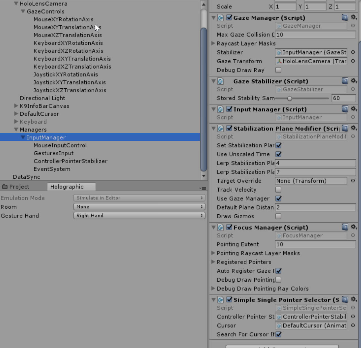Select InputManager in the hierarchy
Viewport: 361px width, 348px height.
coord(46,137)
